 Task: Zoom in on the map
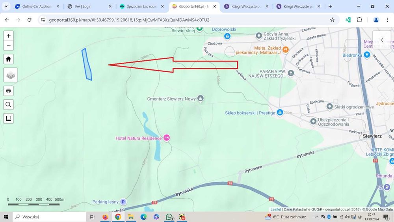pos(9,36)
